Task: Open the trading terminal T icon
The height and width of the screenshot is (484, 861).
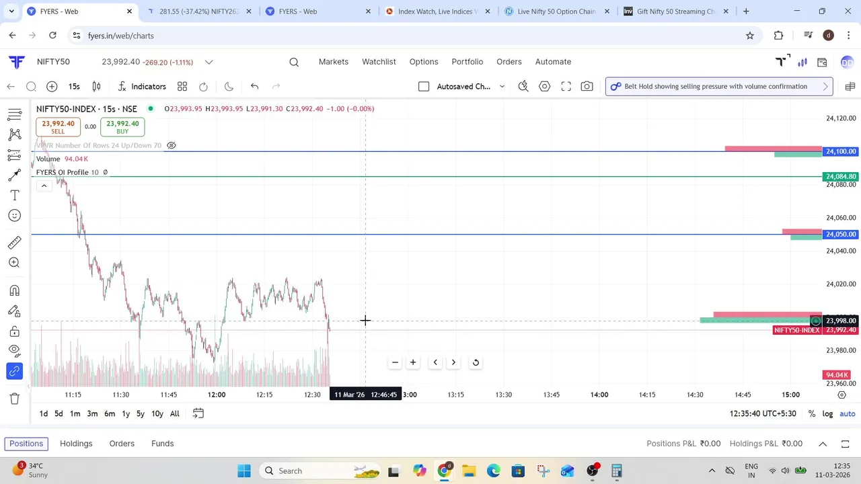Action: point(782,62)
